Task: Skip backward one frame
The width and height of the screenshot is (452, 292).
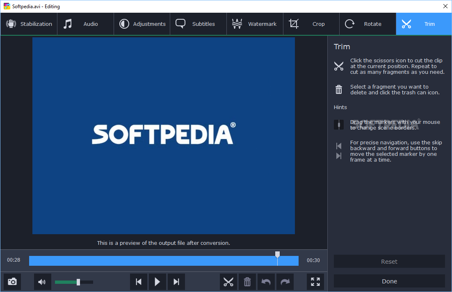Action: 139,282
